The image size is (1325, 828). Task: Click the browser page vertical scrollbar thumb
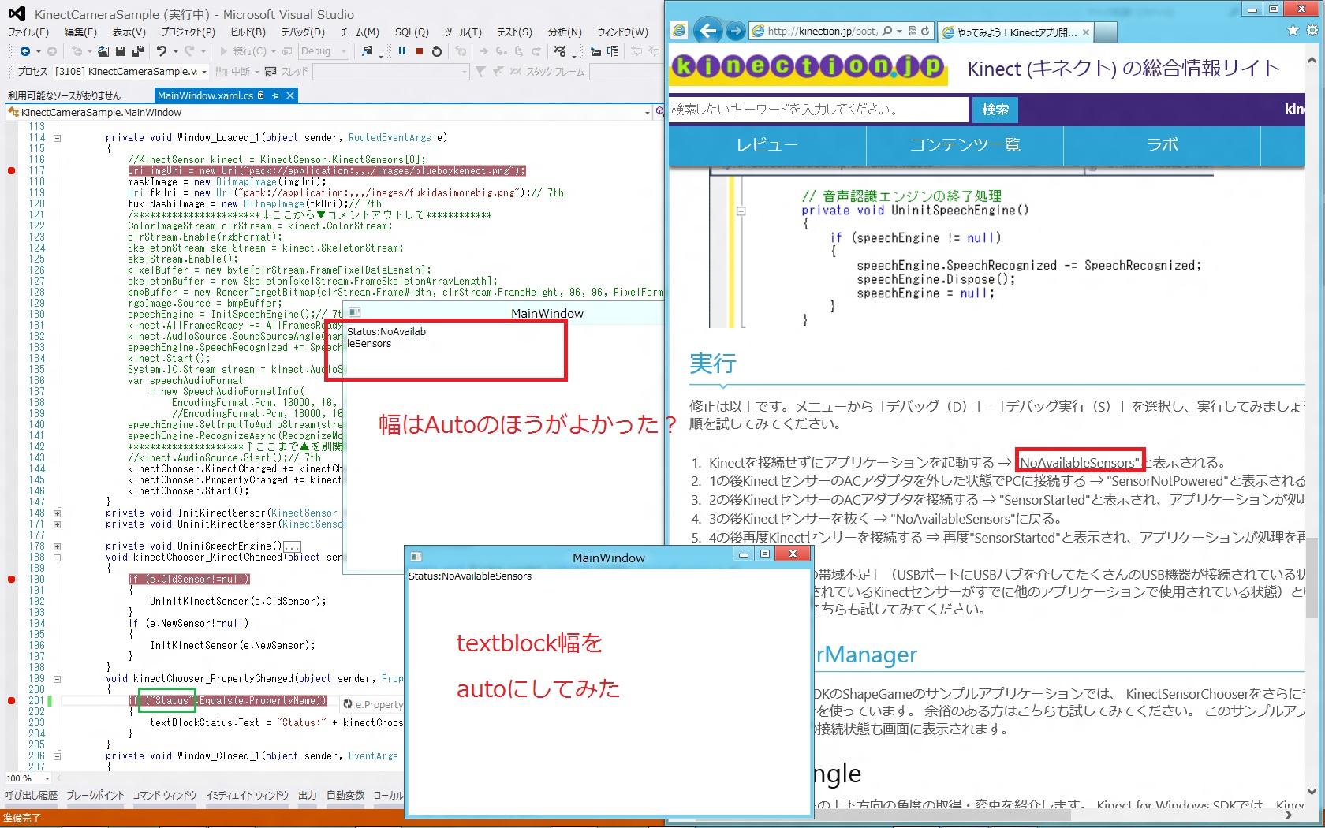pos(1312,578)
